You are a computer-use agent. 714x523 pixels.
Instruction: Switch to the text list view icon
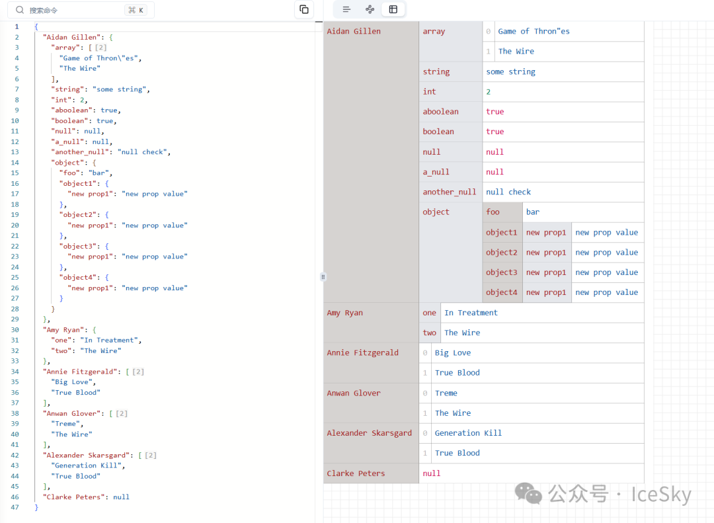coord(346,9)
